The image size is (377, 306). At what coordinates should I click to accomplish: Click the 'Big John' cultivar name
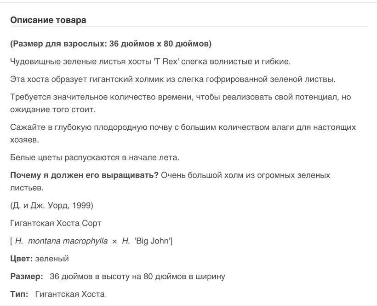153,241
